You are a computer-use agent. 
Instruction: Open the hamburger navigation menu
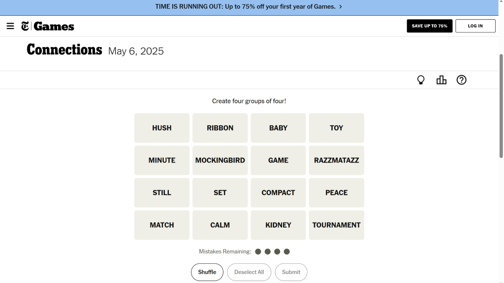click(10, 26)
